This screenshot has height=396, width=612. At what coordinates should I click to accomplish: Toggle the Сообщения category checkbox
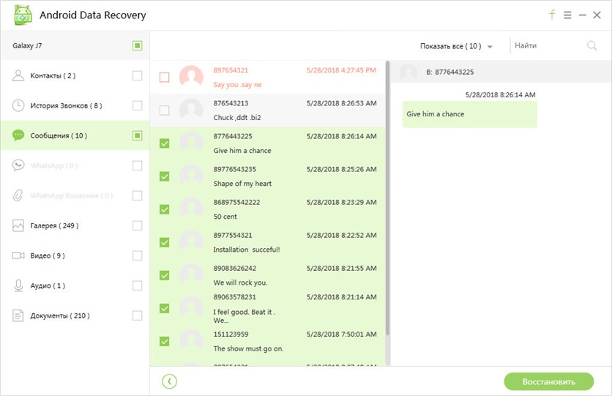click(138, 135)
